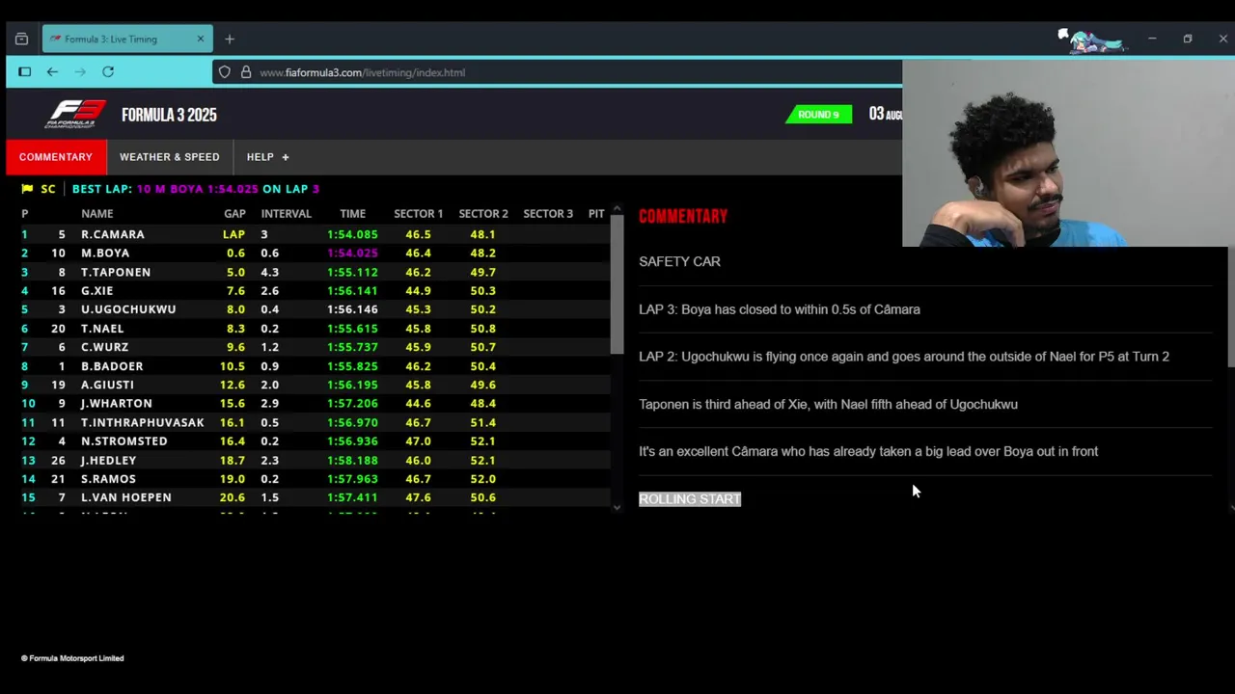Restore the browser window size

[x=1188, y=40]
